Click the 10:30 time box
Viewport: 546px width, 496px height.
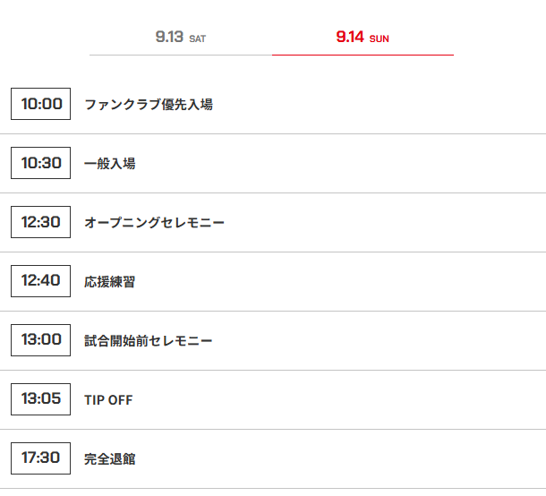coord(41,163)
